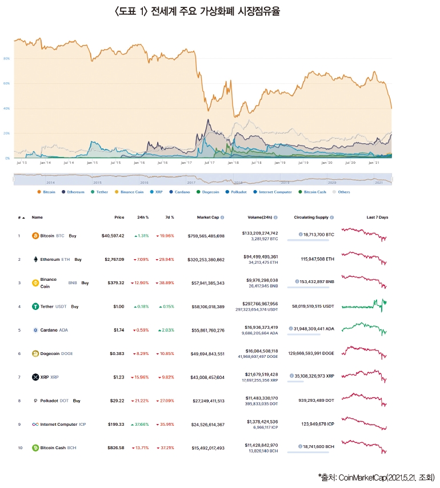Click Buy button next to Tether USDT
Viewport: 440px width, 488px height.
pyautogui.click(x=75, y=306)
